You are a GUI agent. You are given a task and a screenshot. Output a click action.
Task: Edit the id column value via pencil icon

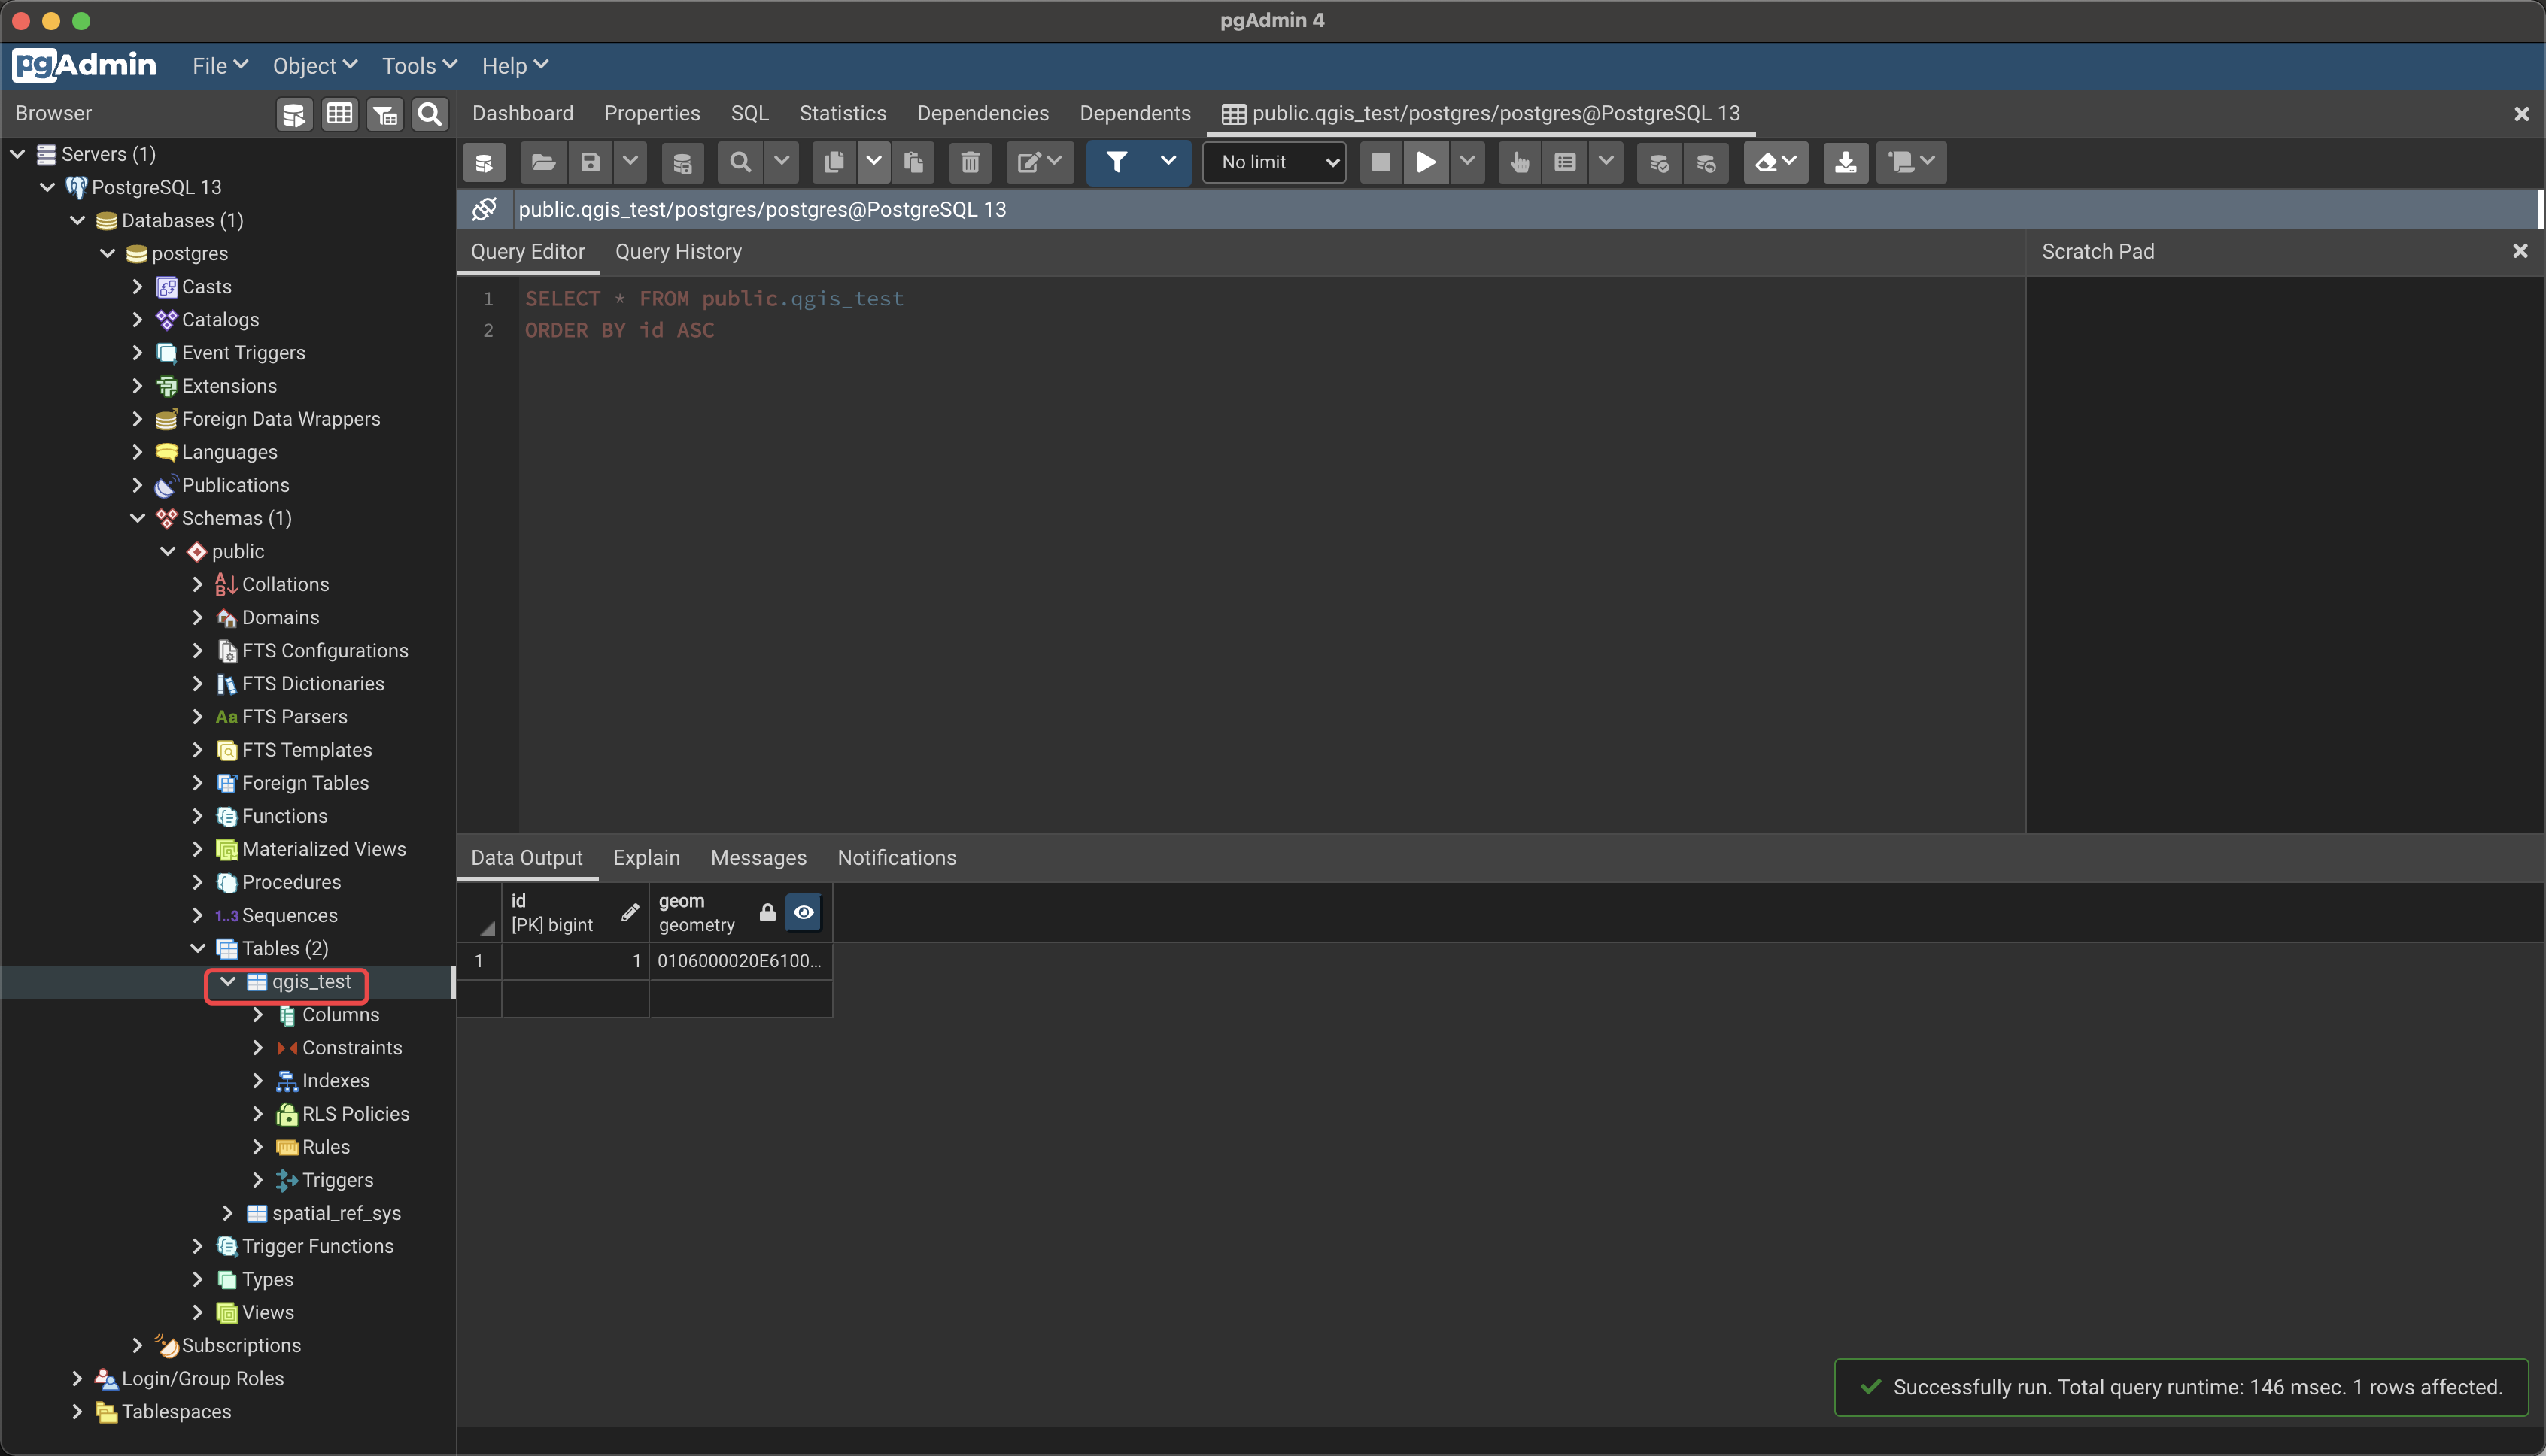(x=630, y=912)
